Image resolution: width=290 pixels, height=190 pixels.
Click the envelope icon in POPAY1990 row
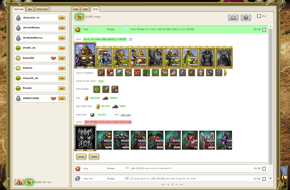click(x=62, y=99)
